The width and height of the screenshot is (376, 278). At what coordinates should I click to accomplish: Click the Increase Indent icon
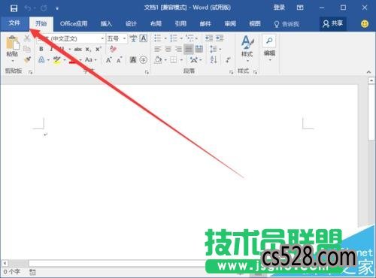click(220, 38)
